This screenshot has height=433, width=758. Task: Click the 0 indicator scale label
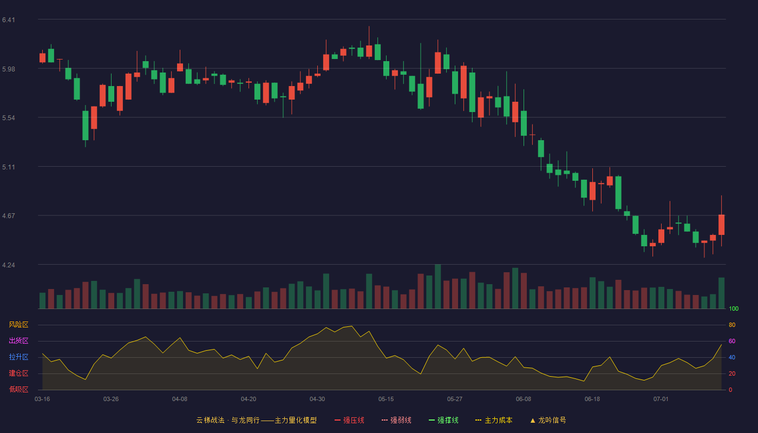coord(730,390)
